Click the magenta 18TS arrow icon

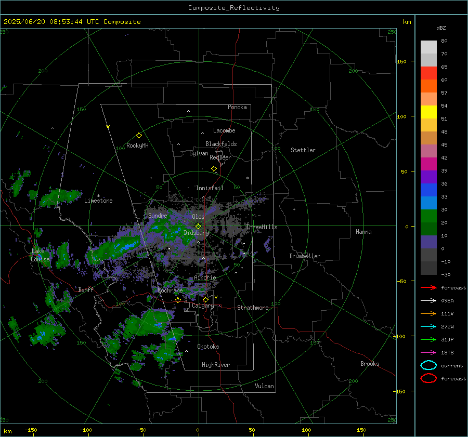[x=428, y=353]
